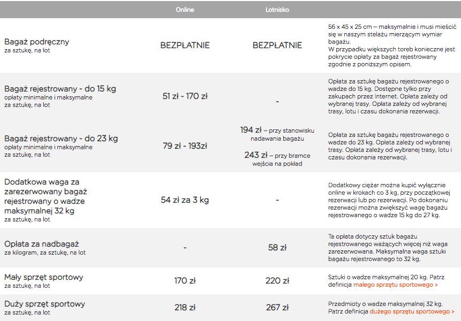Open the małego sprzętu sportowego link
This screenshot has width=461, height=321.
(396, 285)
